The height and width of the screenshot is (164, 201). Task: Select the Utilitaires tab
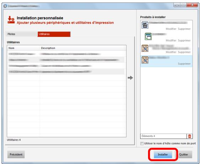coord(54,34)
